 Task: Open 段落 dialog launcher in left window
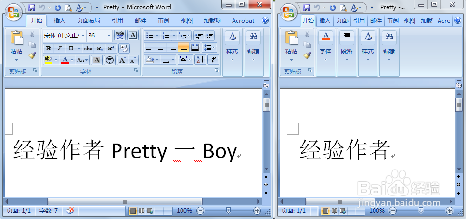click(217, 70)
